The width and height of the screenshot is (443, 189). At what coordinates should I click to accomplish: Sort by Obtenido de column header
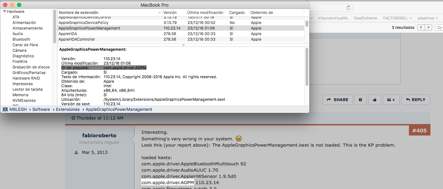coord(277,13)
